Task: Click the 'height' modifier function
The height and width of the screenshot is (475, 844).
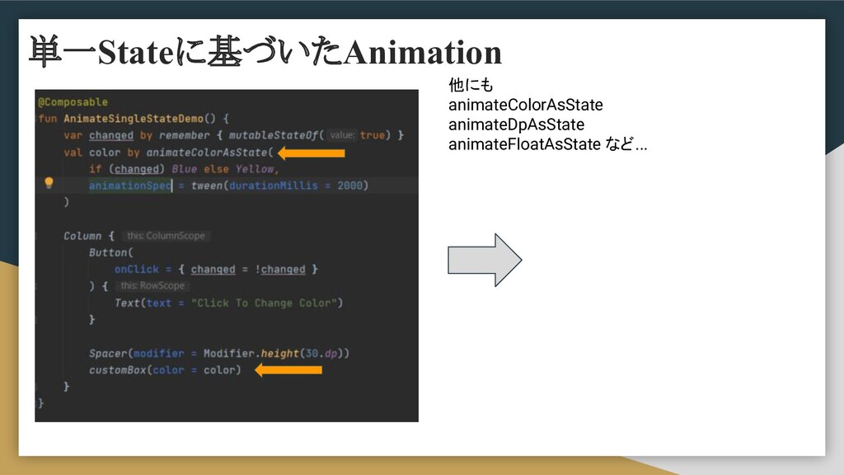Action: point(280,354)
